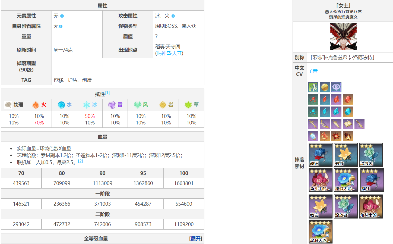Select the Companionship EXP icon
393x244 pixels.
[x=336, y=87]
